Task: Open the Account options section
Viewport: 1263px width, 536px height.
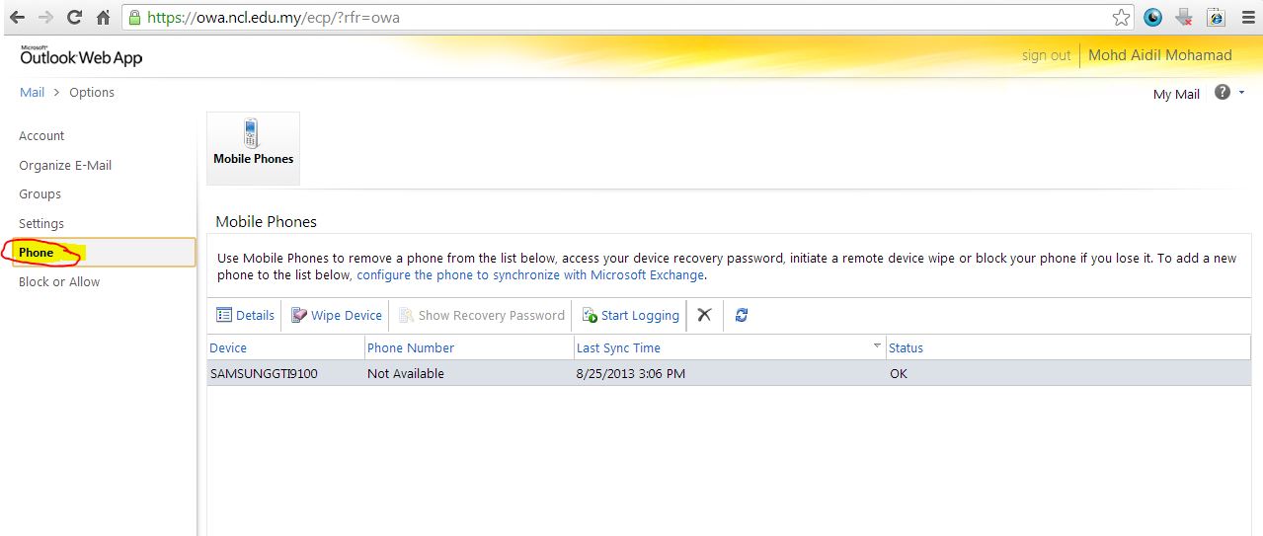Action: coord(41,136)
